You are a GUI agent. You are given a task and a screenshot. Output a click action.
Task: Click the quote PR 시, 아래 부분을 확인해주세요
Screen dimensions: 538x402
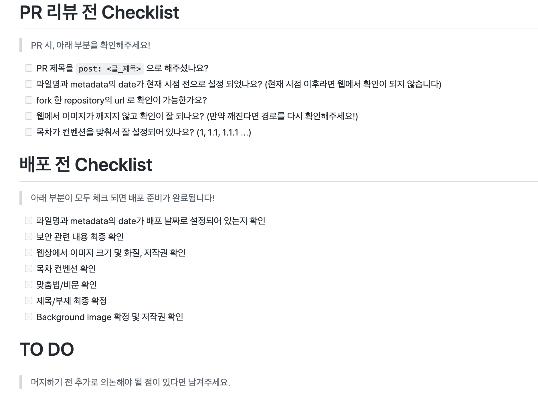pos(90,45)
